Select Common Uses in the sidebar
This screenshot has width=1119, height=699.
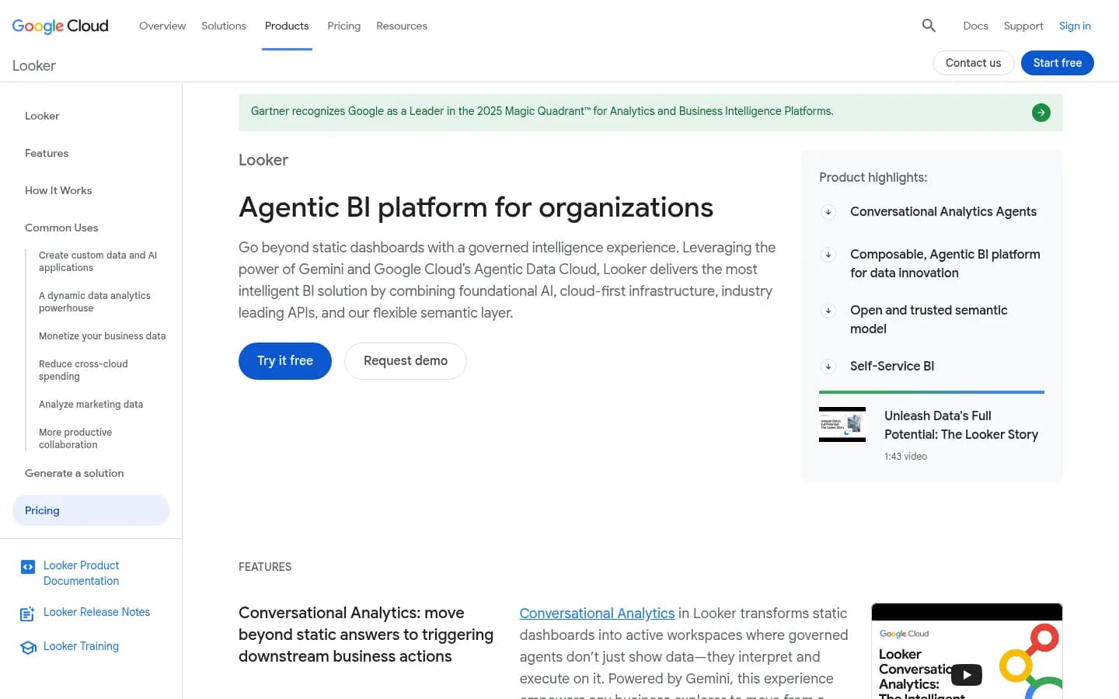tap(61, 228)
